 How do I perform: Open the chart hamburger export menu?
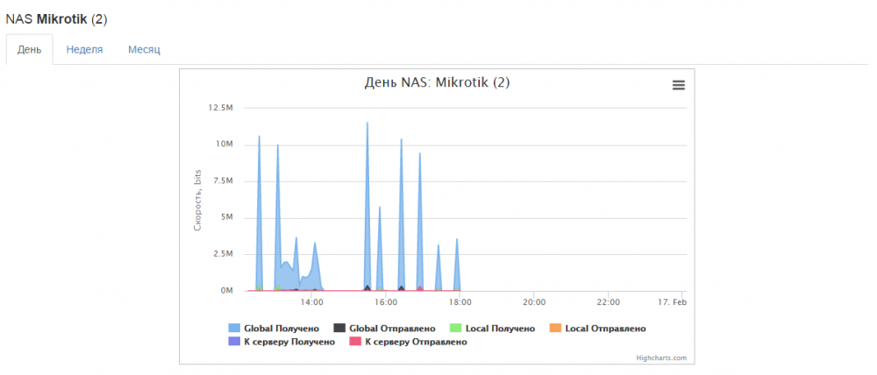(x=678, y=85)
